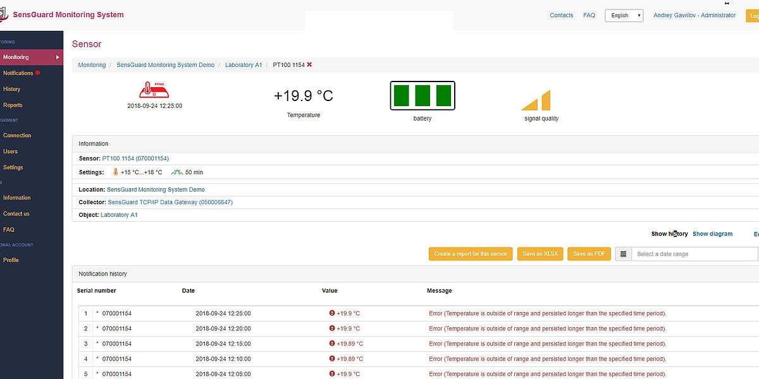This screenshot has height=379, width=759.
Task: Click the PT100 sensor device icon
Action: coord(154,90)
